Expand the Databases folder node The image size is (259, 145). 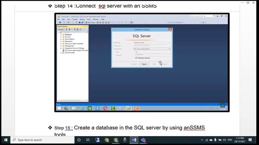pos(61,35)
